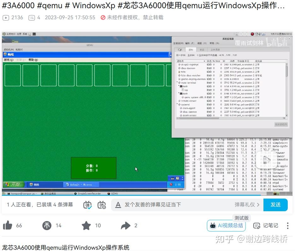Click the play count icon
This screenshot has height=251, width=295.
6,18
